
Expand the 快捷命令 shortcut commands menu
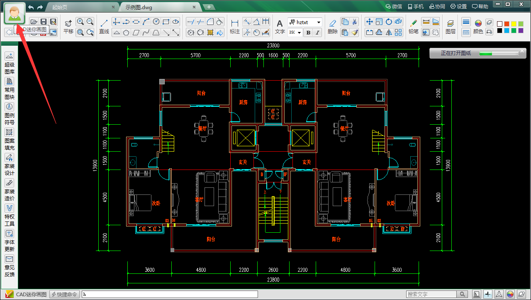(64, 294)
